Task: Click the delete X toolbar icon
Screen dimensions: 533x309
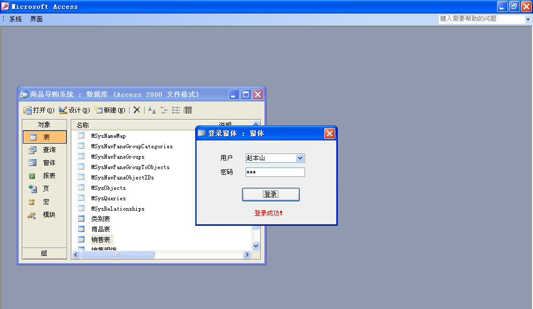Action: (137, 110)
